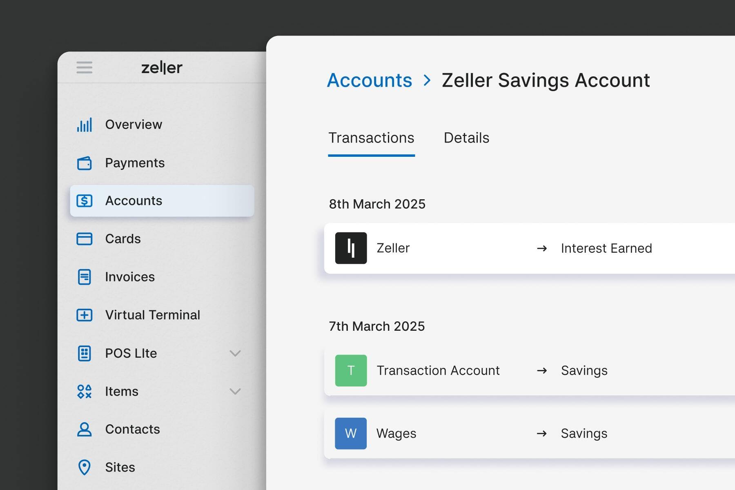Click the Sites location pin icon

tap(85, 467)
